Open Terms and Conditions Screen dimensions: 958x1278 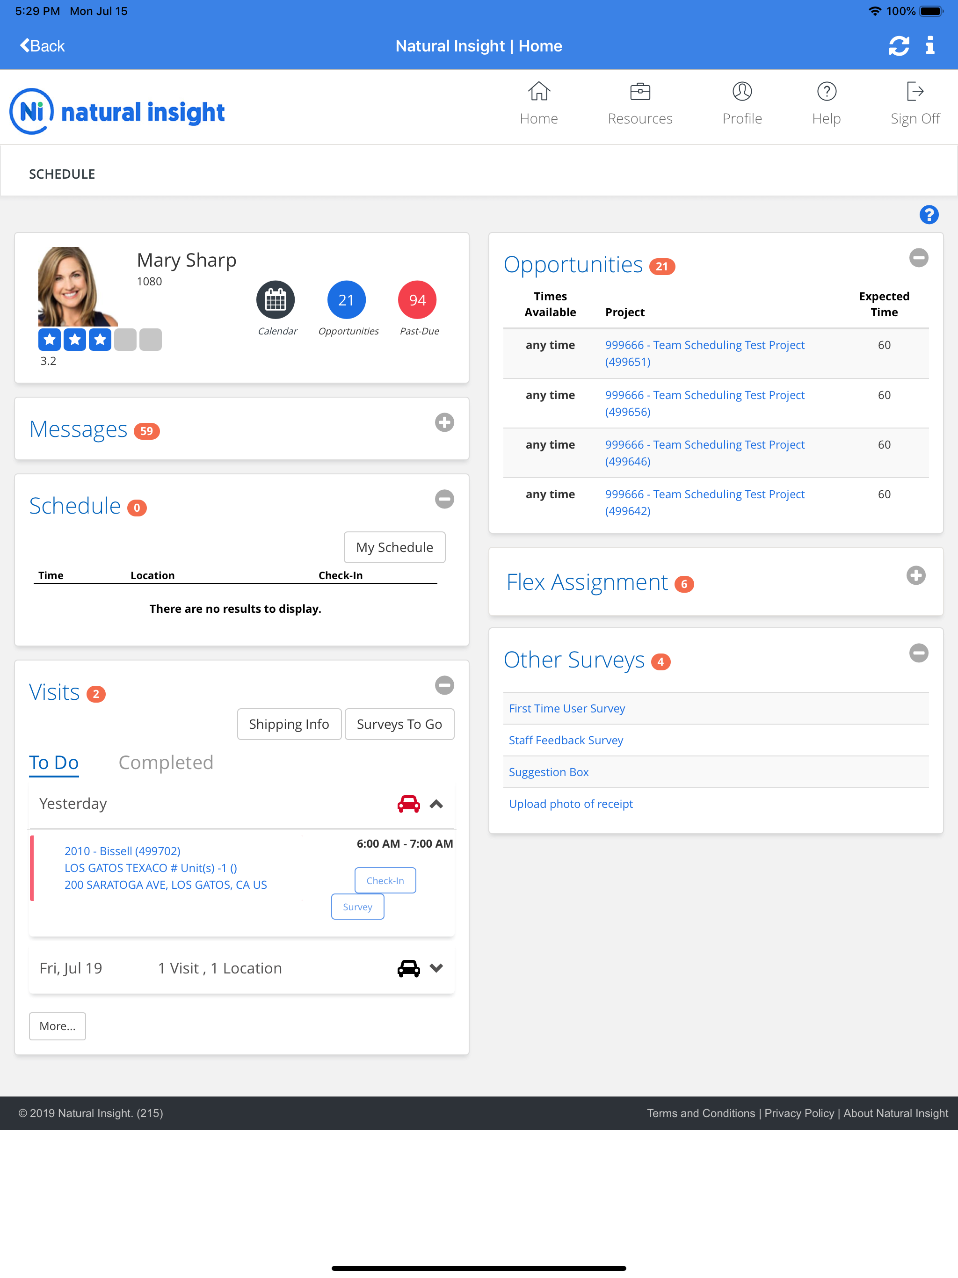coord(700,1113)
